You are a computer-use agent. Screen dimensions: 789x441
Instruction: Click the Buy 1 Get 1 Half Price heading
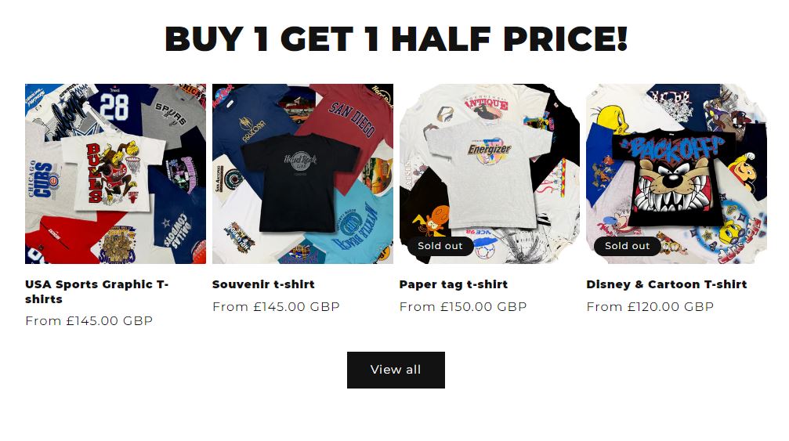[396, 39]
